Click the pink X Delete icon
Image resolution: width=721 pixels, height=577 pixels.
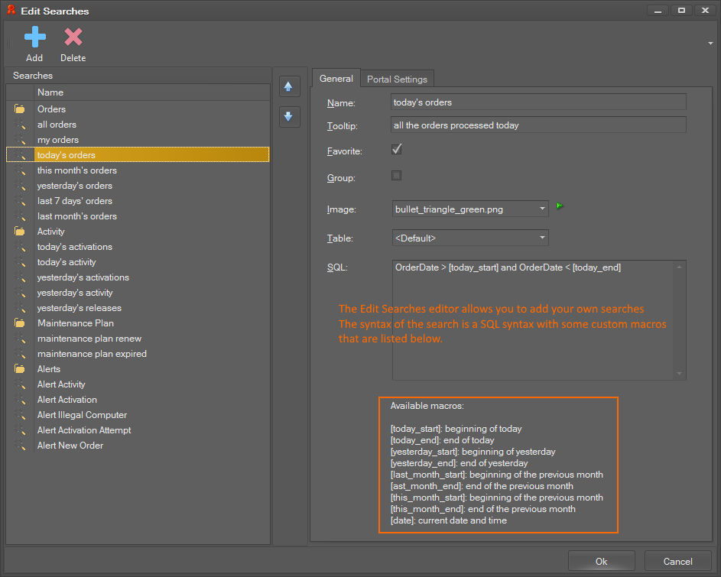73,37
